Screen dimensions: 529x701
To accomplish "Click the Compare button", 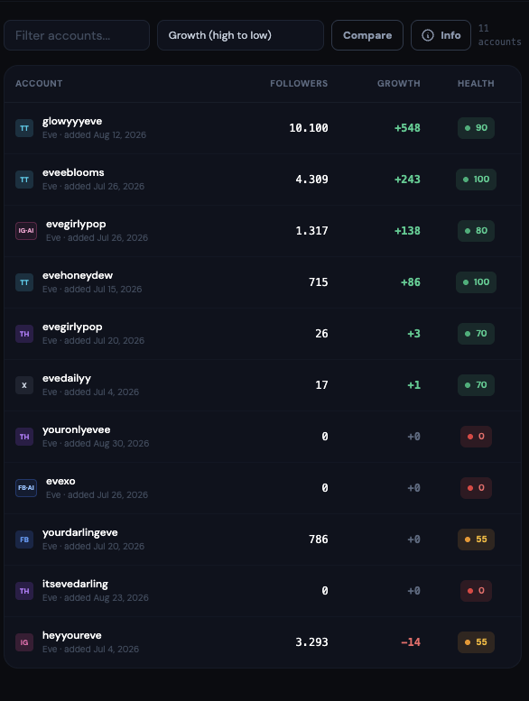I will [x=367, y=35].
